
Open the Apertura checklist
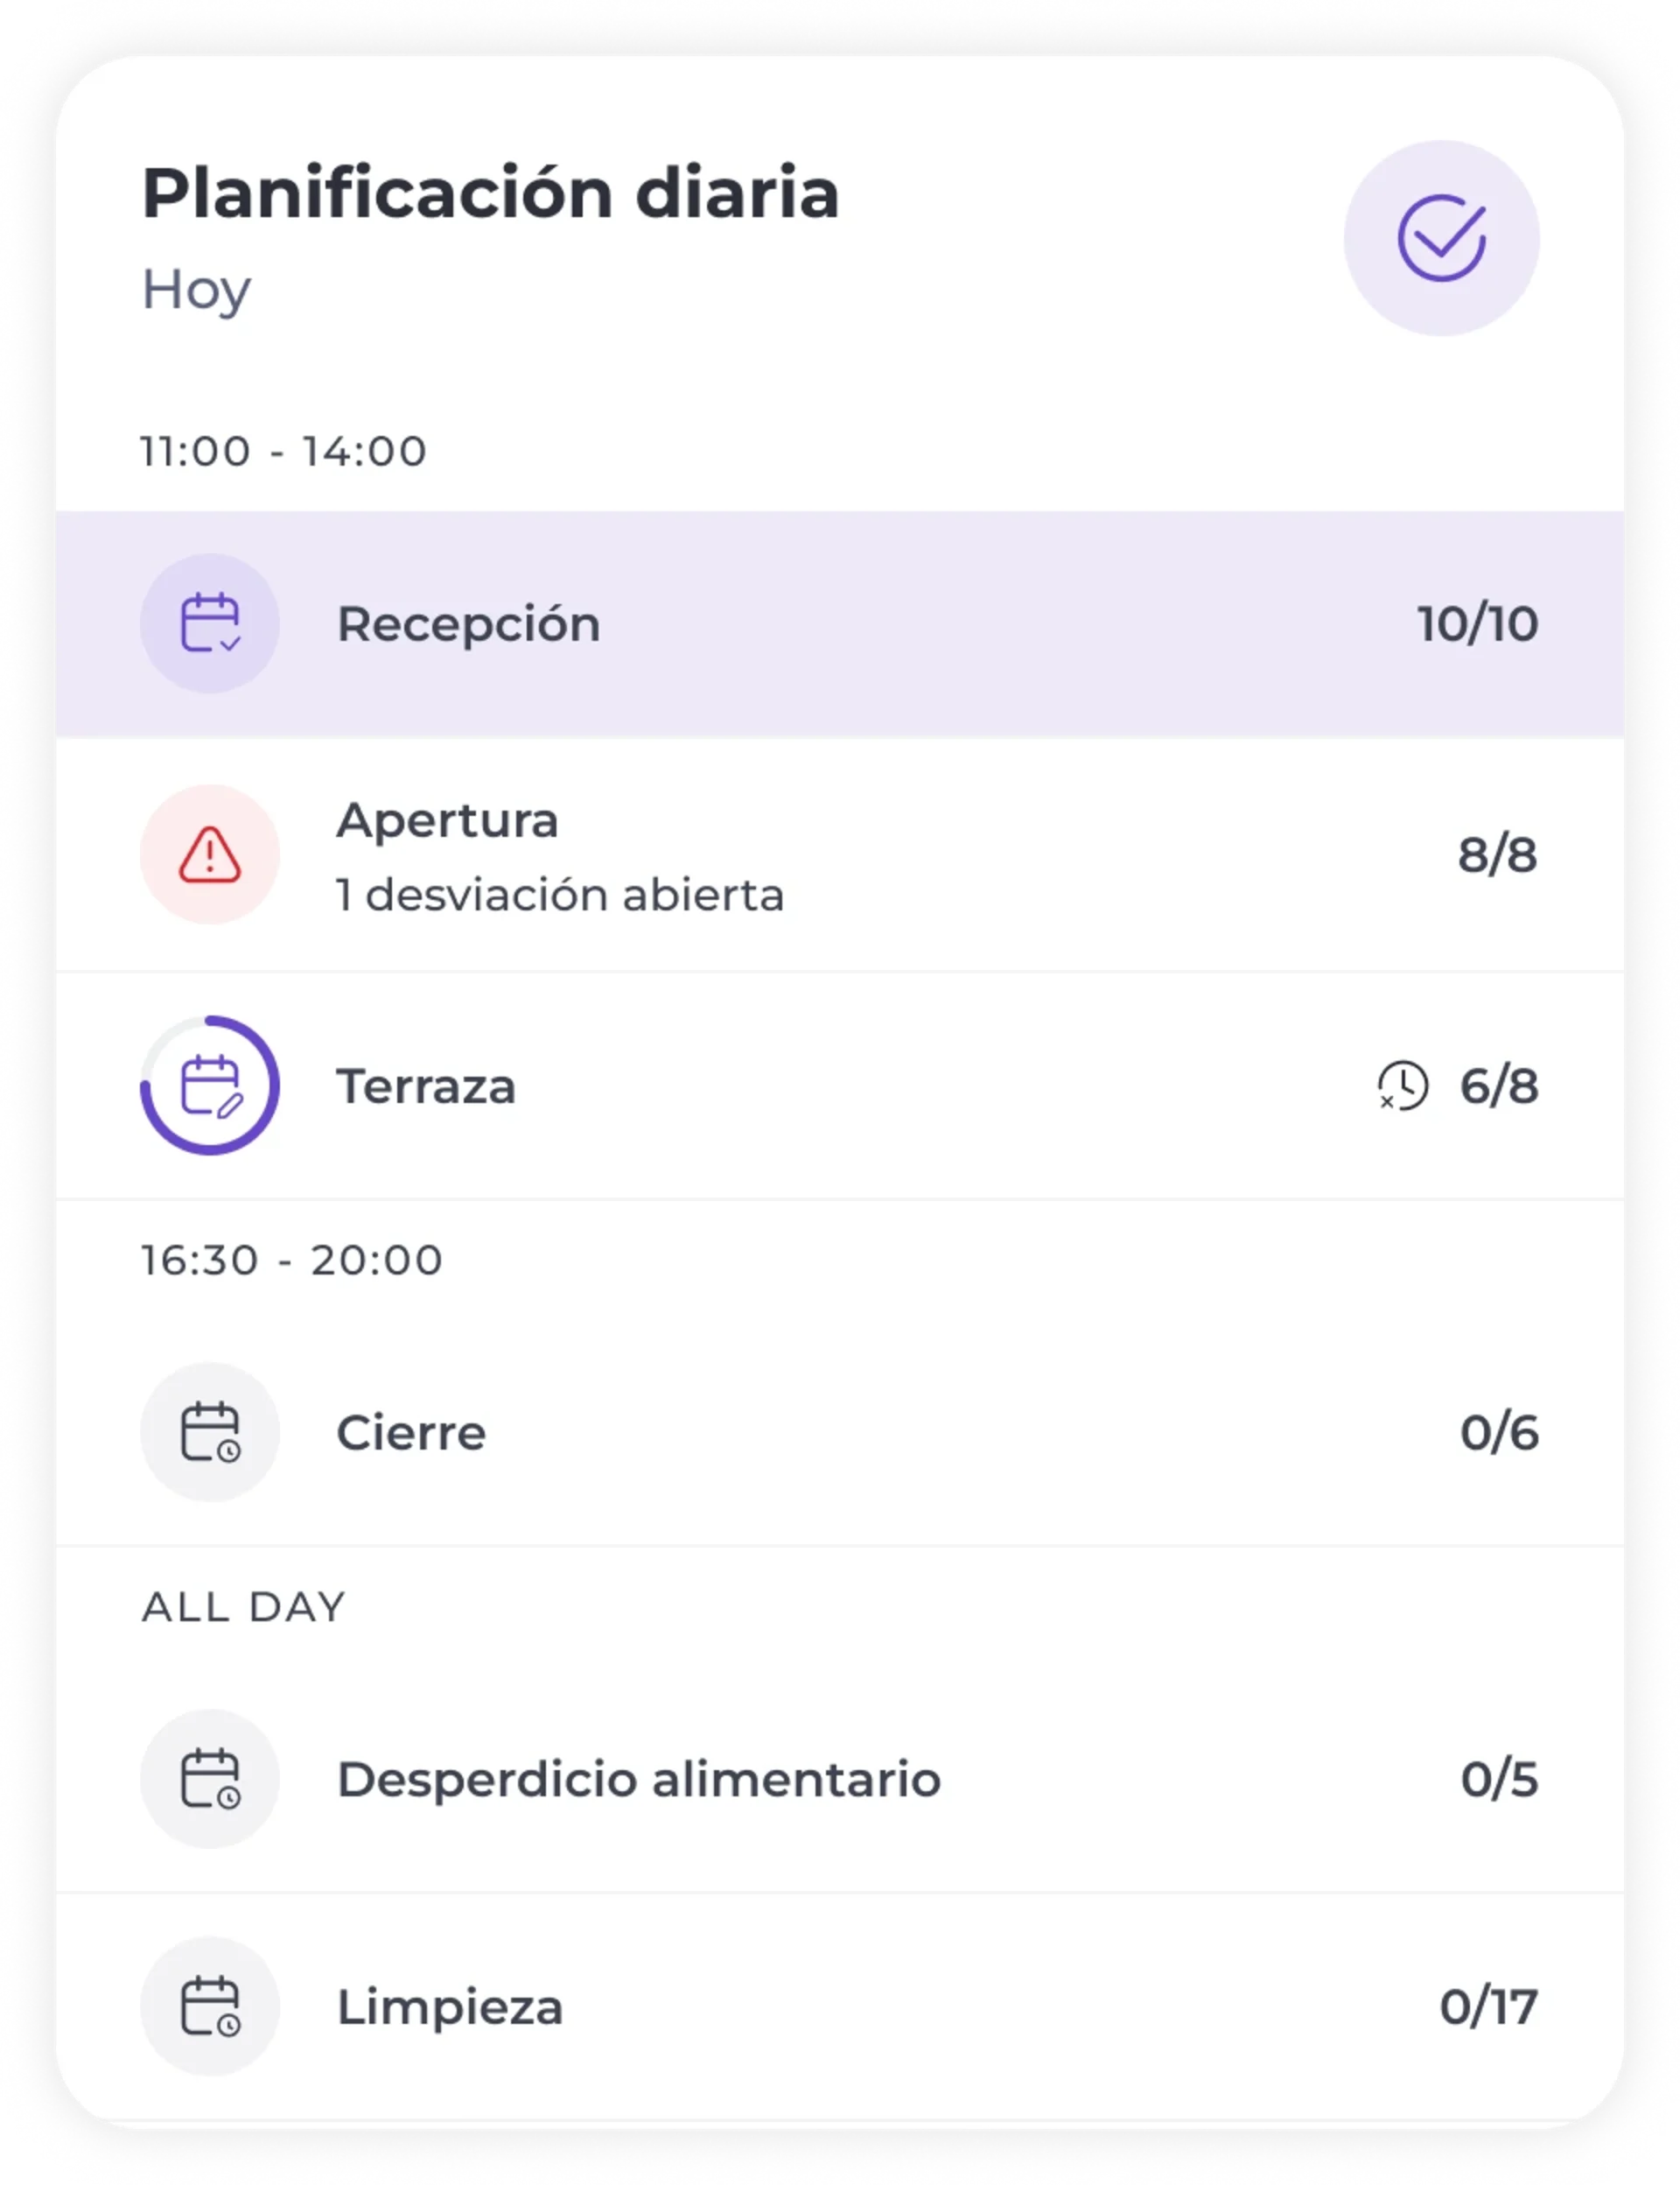pos(840,855)
